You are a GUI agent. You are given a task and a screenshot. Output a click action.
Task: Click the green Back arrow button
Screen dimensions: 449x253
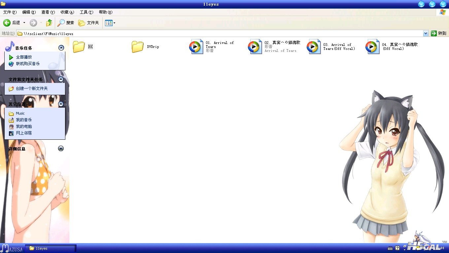coord(7,23)
